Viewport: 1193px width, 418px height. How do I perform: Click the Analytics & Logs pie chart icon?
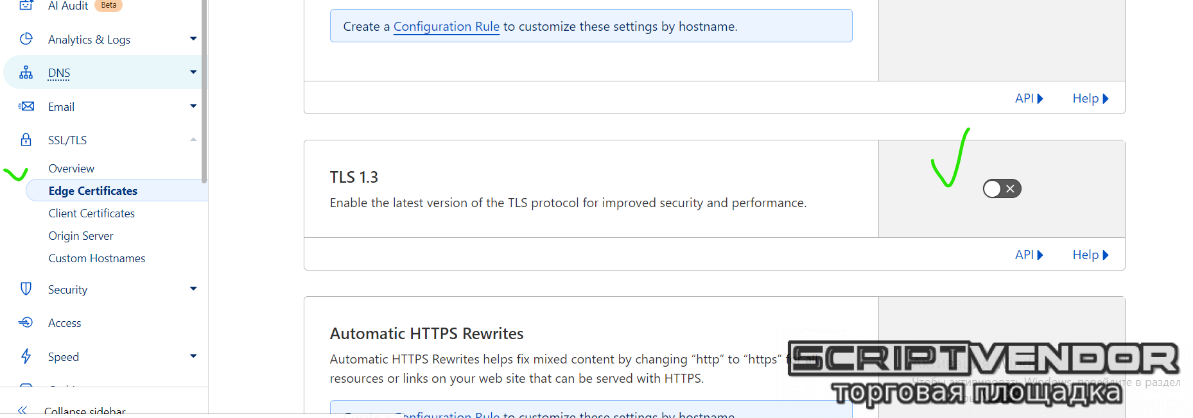pos(26,39)
